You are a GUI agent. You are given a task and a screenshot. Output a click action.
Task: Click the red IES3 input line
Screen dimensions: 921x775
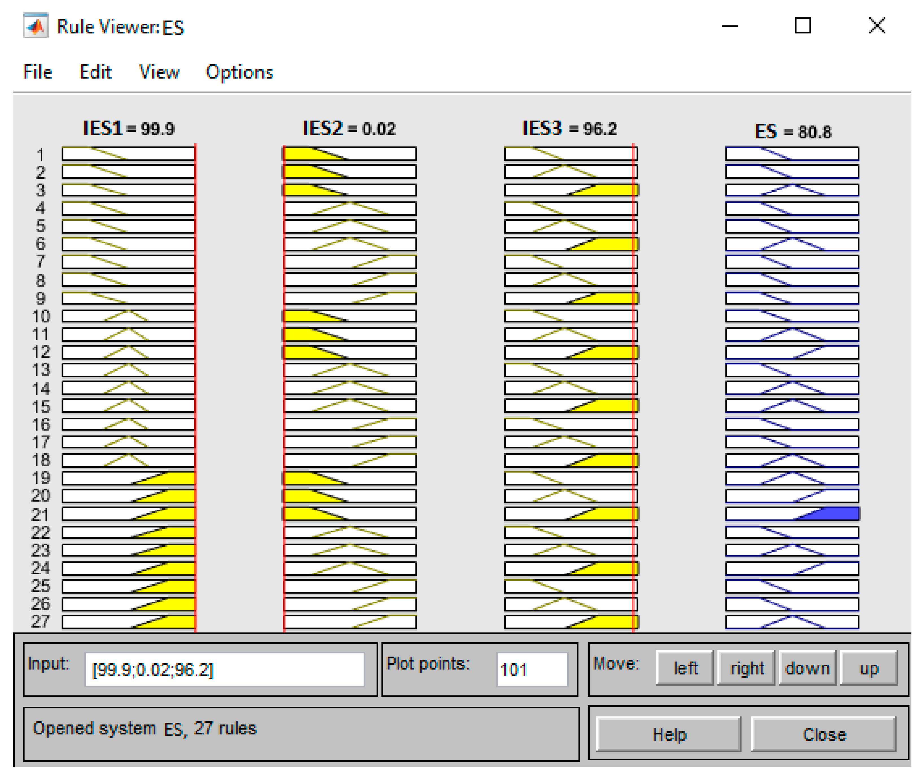point(633,387)
